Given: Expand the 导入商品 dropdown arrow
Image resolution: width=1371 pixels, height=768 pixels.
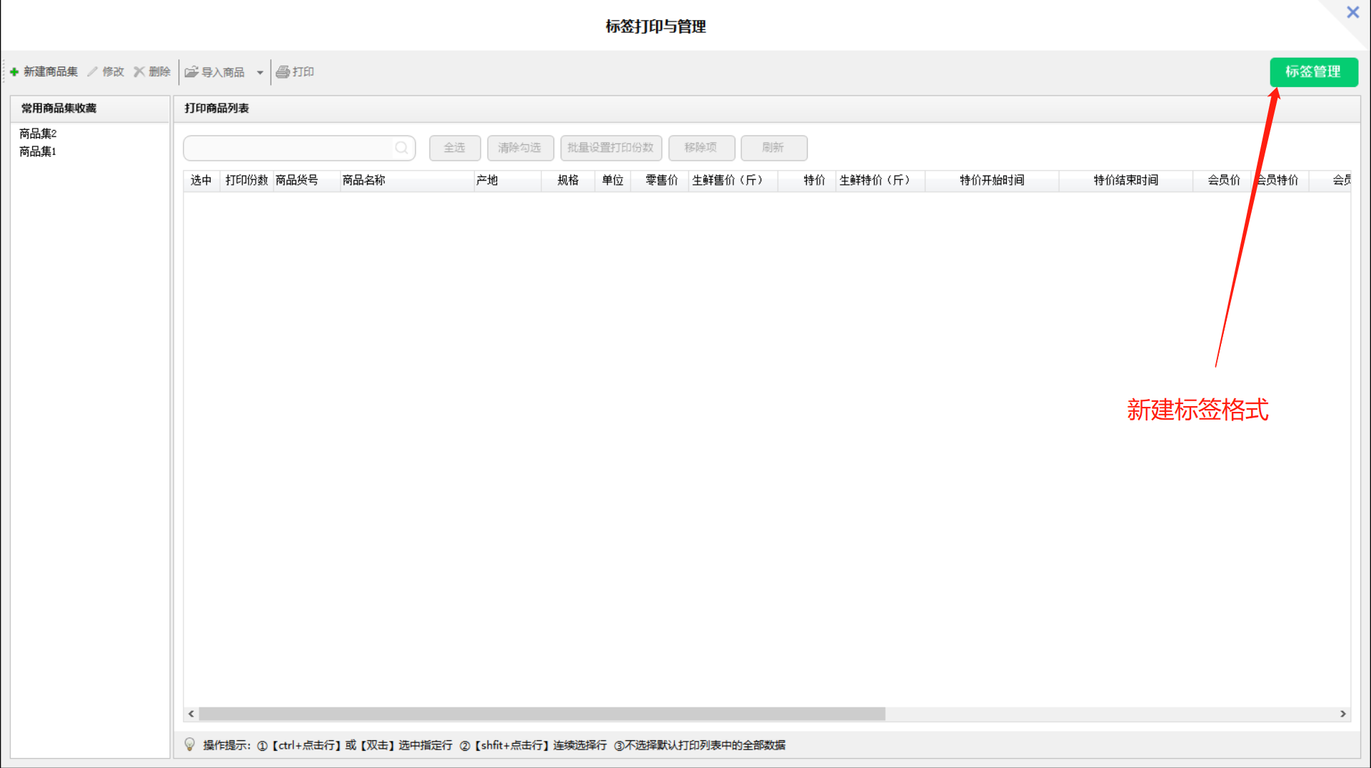Looking at the screenshot, I should 260,73.
